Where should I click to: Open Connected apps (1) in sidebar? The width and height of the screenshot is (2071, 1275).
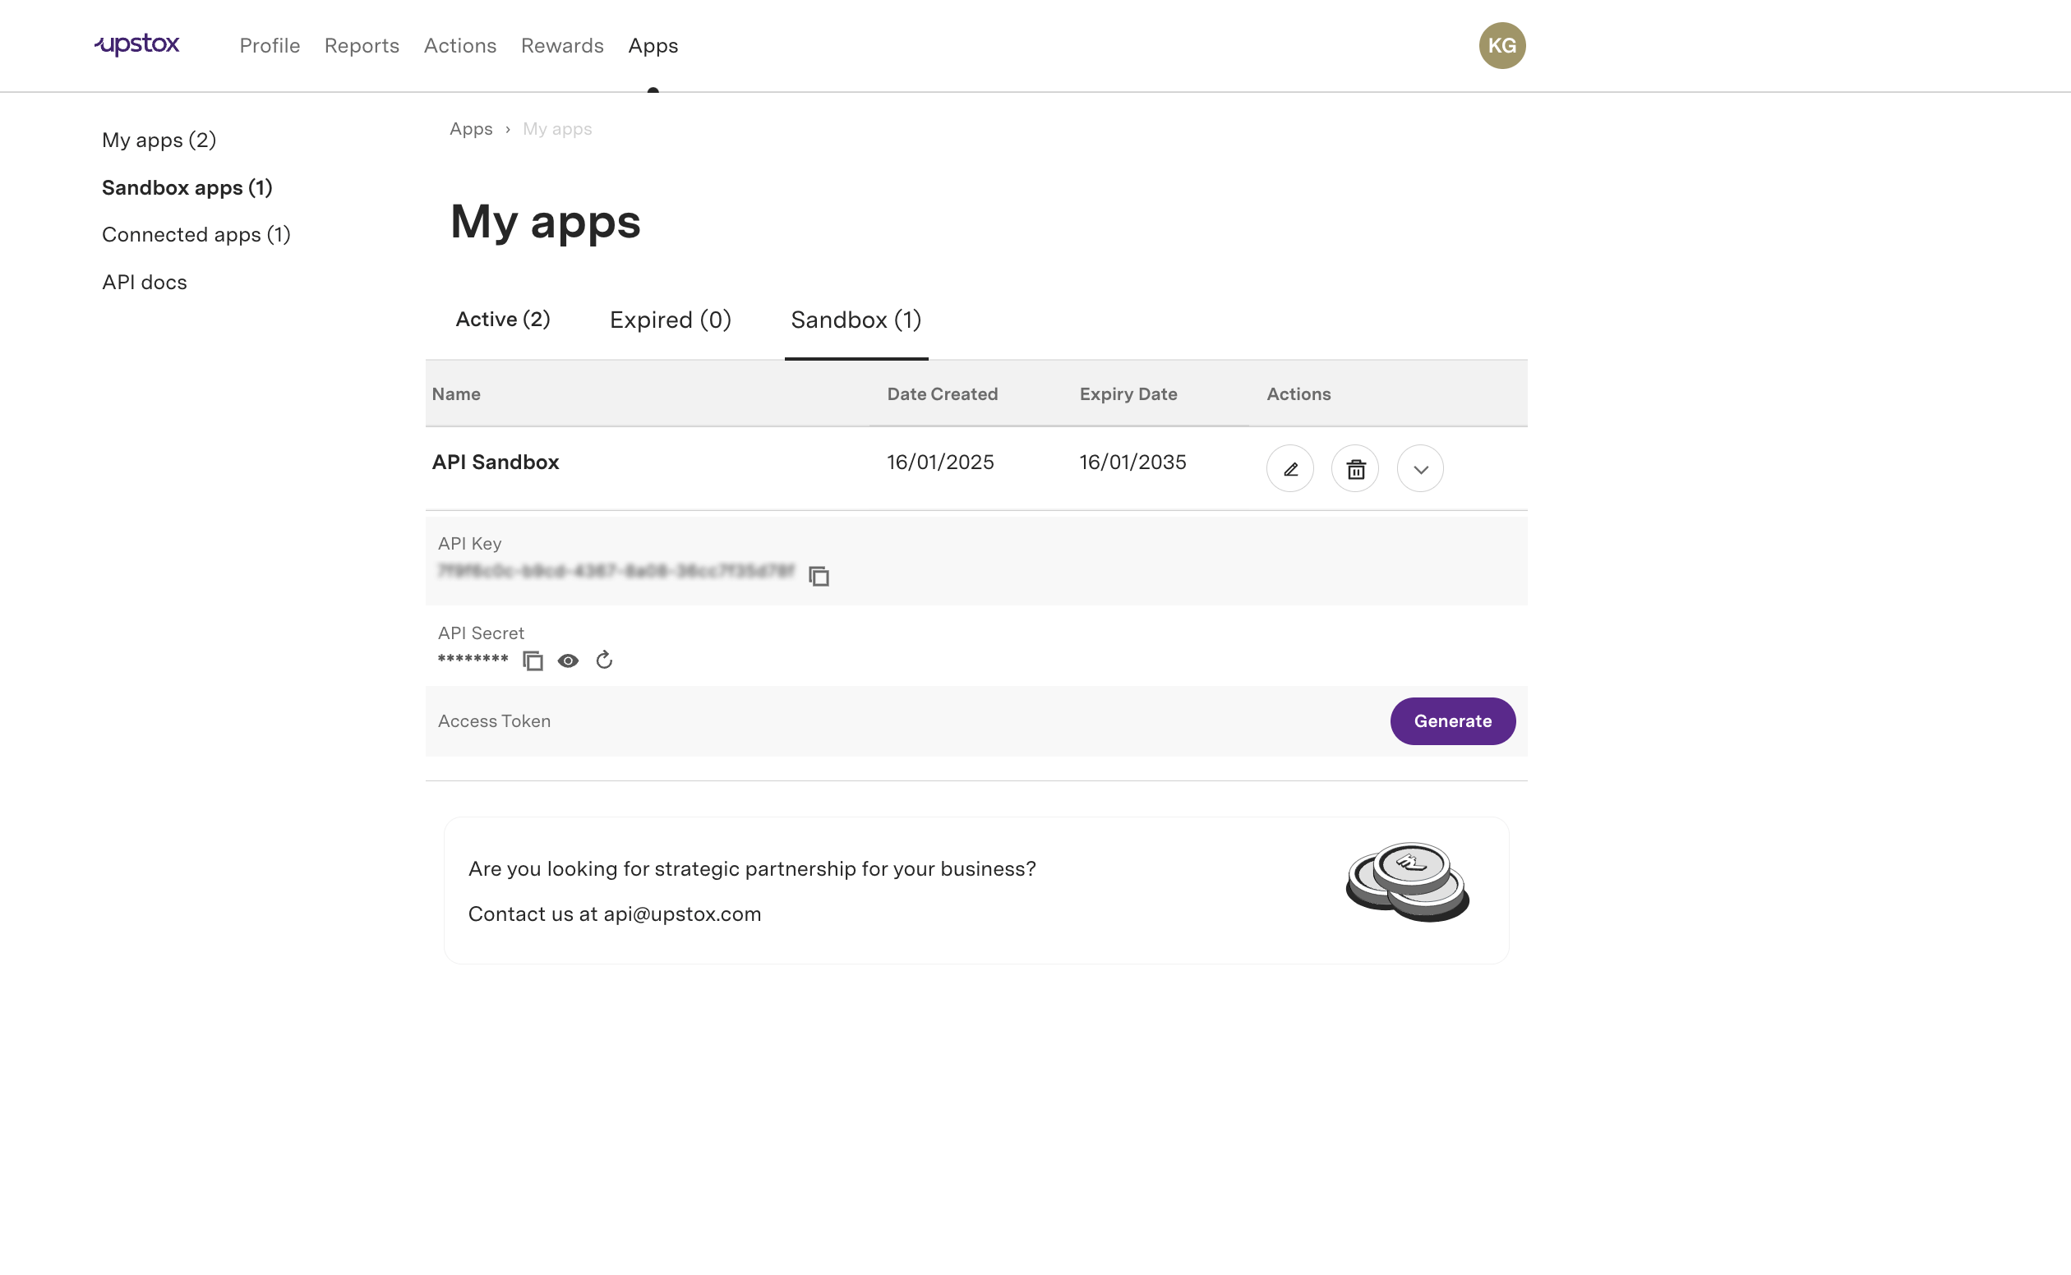[x=196, y=234]
